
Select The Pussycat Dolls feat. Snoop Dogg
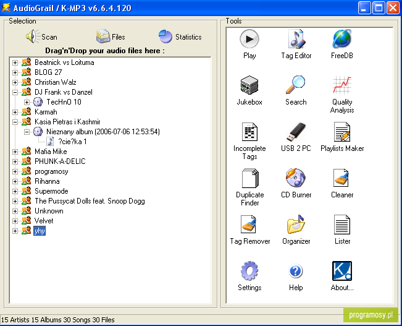(x=90, y=201)
